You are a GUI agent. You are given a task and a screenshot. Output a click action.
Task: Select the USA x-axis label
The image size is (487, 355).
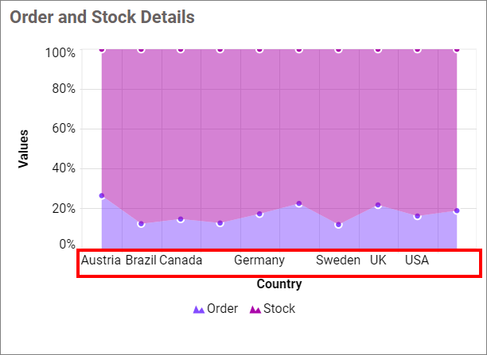tap(417, 260)
